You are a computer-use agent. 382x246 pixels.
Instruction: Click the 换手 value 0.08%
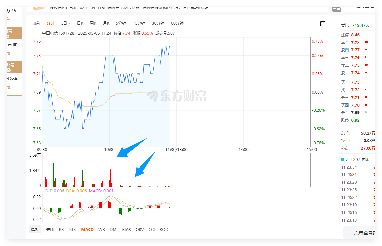tap(369, 140)
